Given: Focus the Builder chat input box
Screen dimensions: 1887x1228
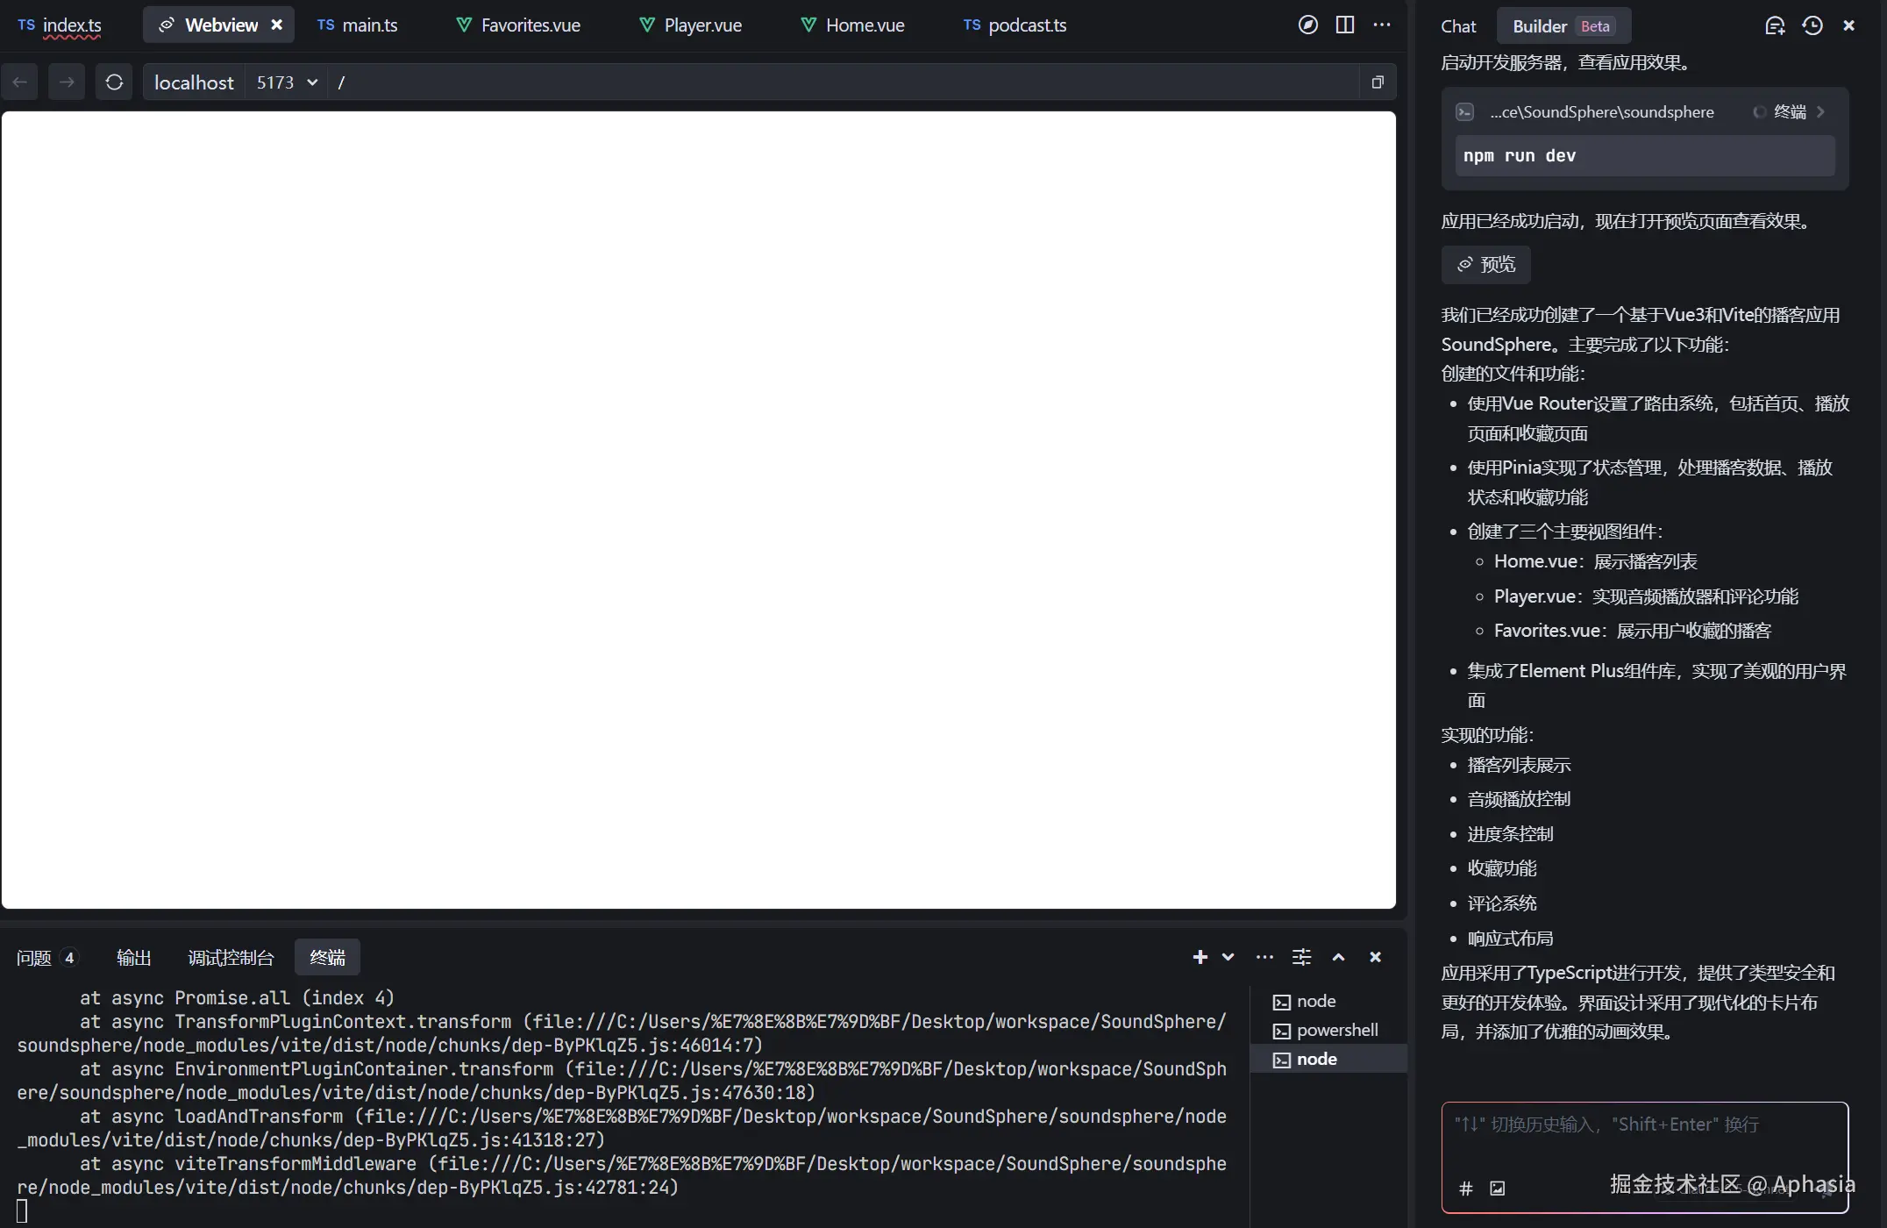Looking at the screenshot, I should [x=1644, y=1140].
